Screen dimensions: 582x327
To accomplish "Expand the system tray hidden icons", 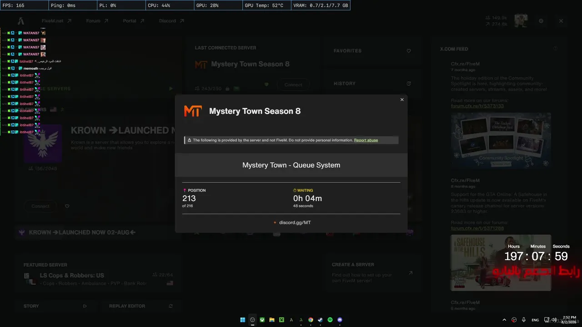I will pos(504,320).
